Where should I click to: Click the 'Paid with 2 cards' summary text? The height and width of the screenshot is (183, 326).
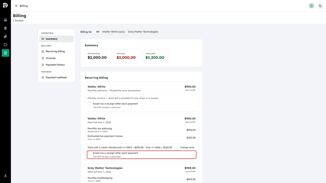pos(130,147)
